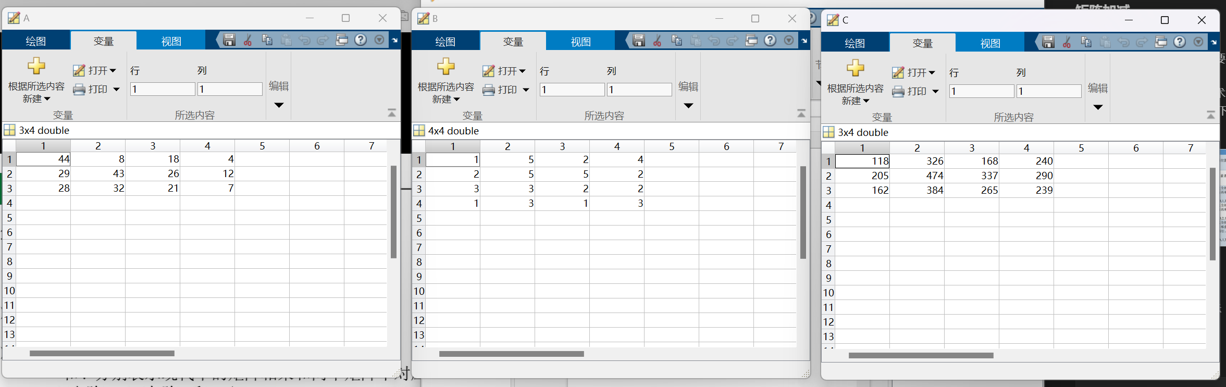Click the Copy icon in window C's toolbar
1226x387 pixels.
(x=1086, y=42)
